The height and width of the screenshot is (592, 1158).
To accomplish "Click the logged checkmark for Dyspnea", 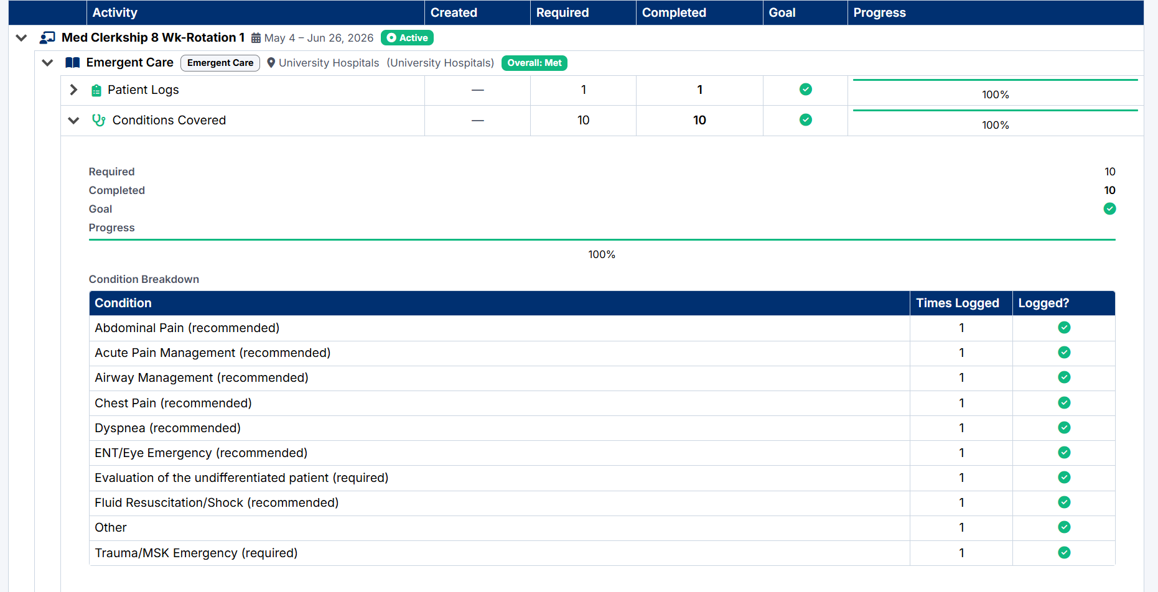I will click(x=1064, y=428).
